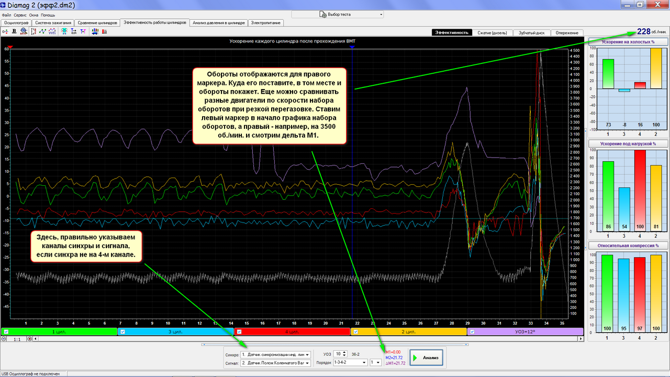
Task: Select the Опережение sub-tab
Action: [567, 32]
